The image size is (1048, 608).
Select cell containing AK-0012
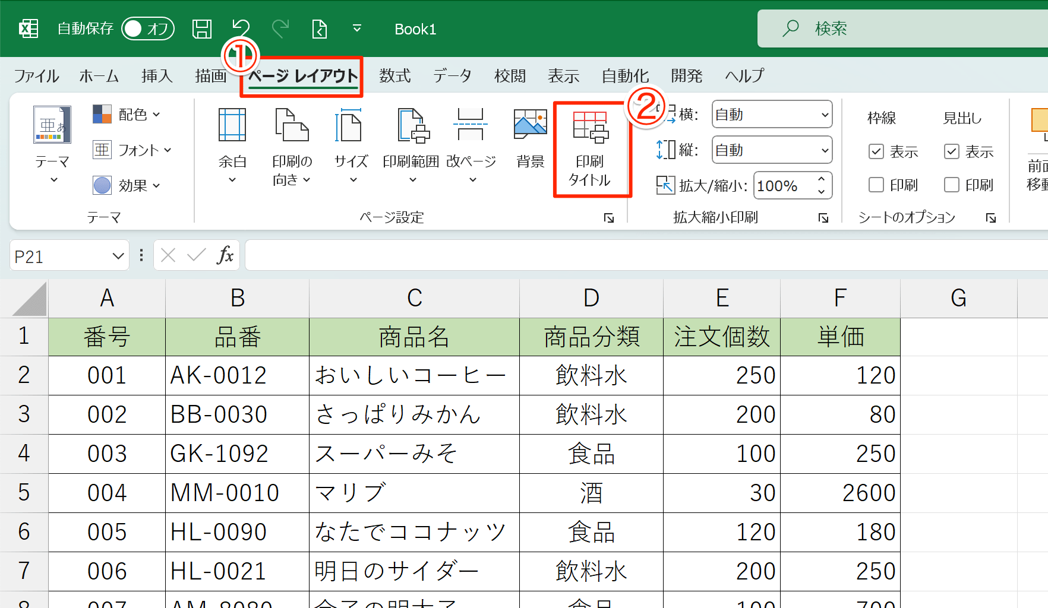[x=237, y=375]
